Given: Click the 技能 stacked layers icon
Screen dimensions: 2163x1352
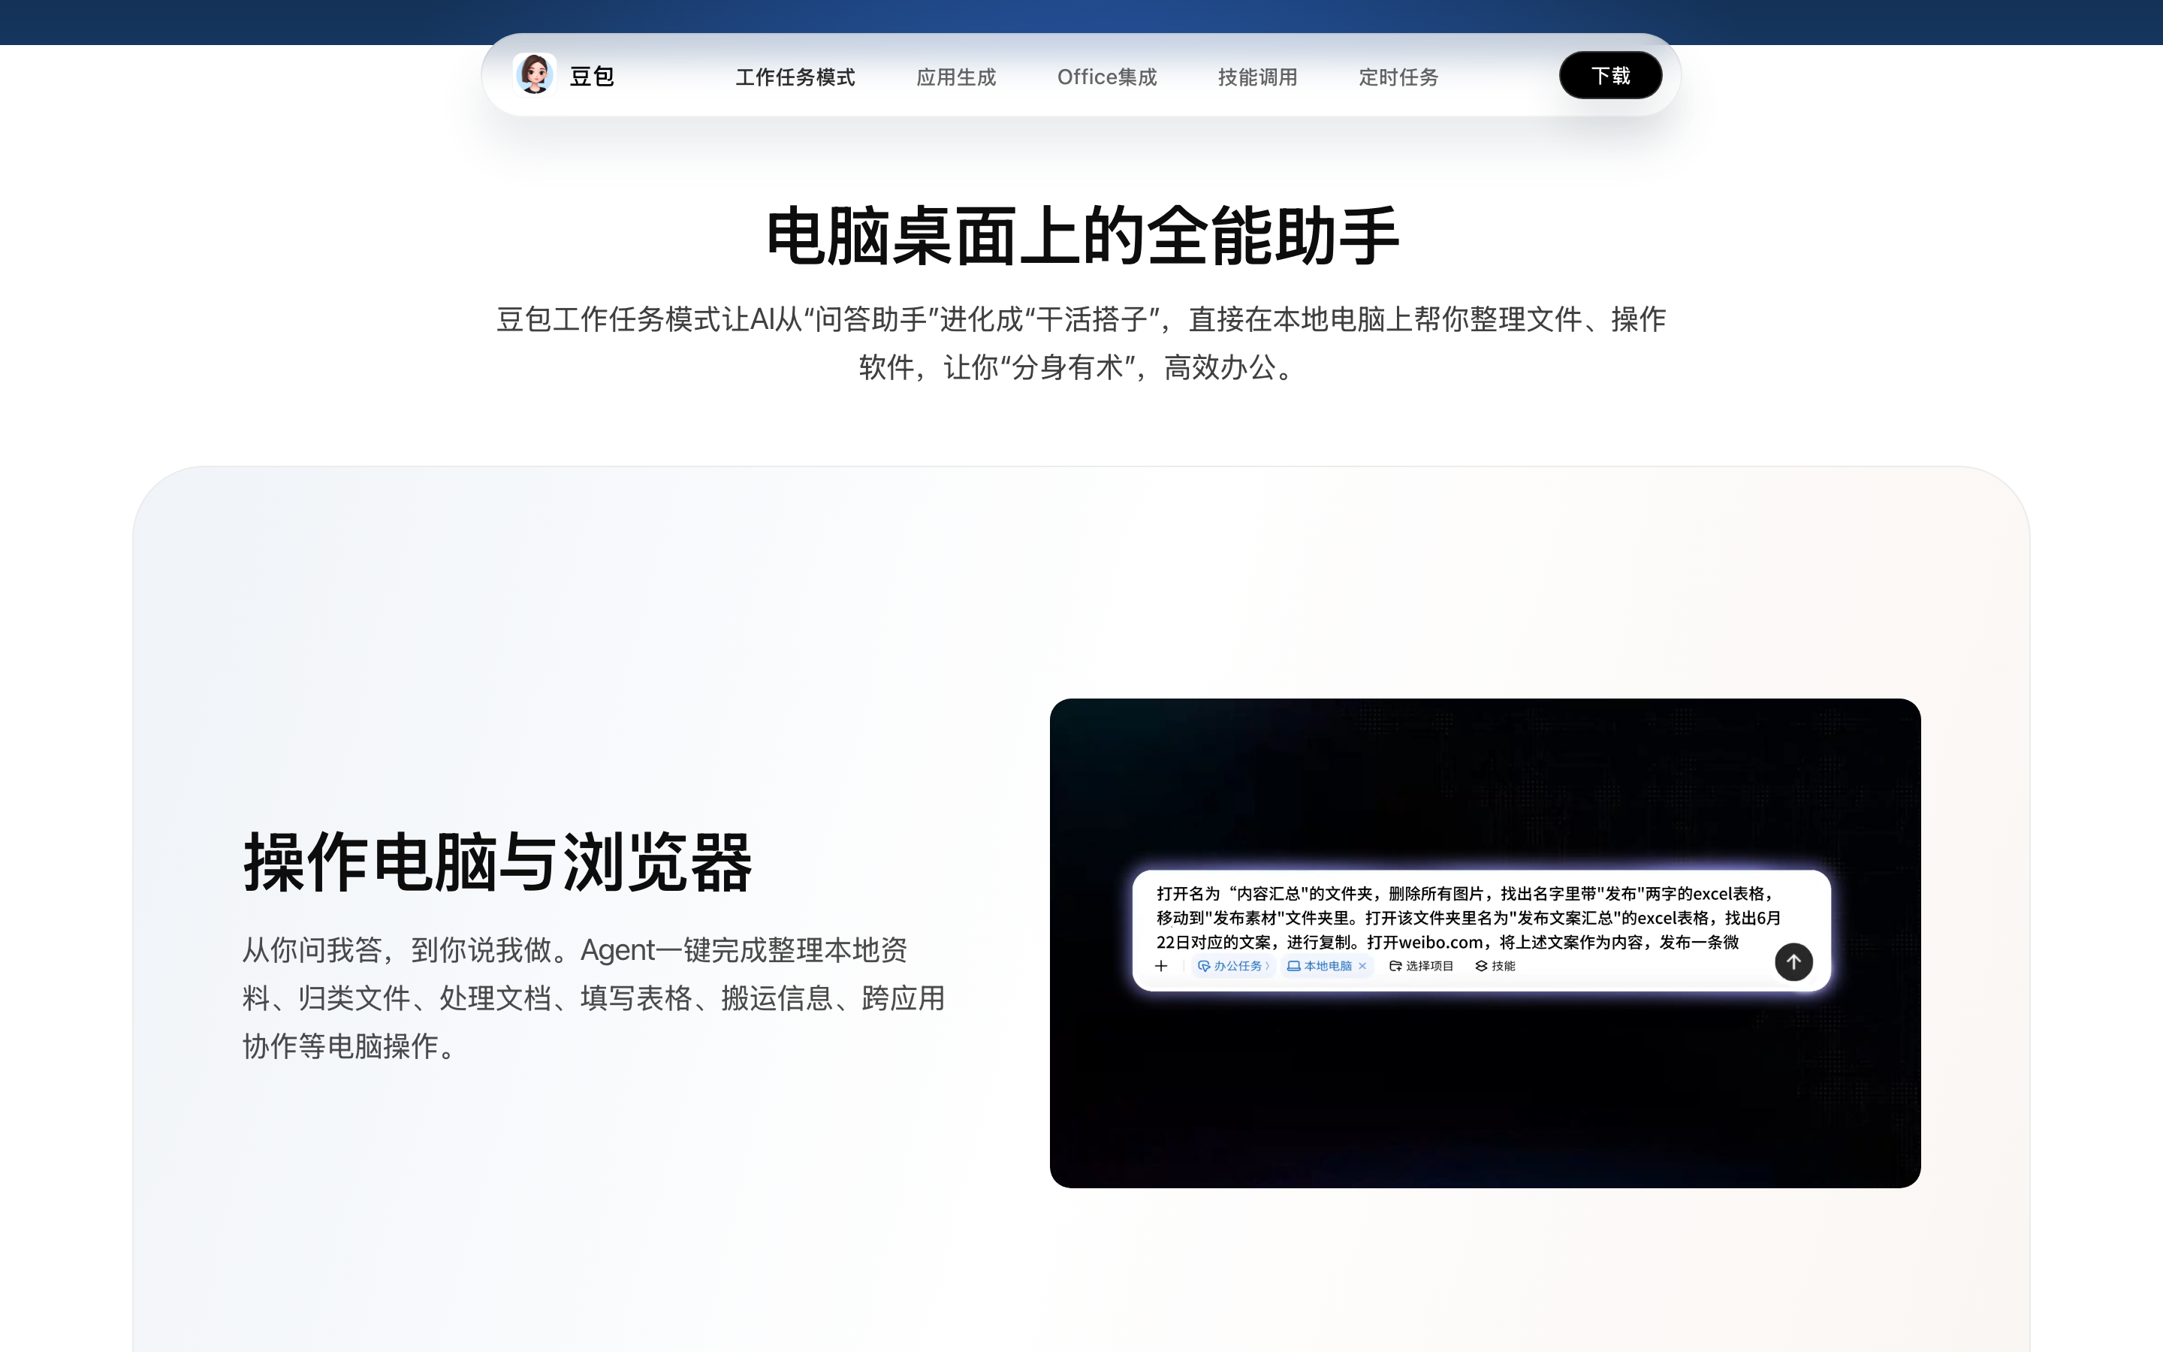Looking at the screenshot, I should coord(1481,967).
